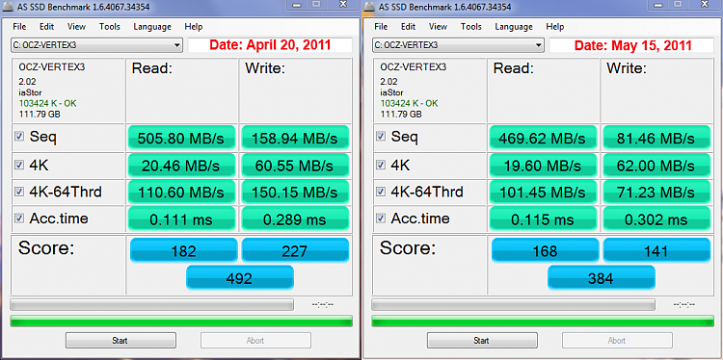Click write score 141
This screenshot has height=360, width=723.
click(656, 250)
